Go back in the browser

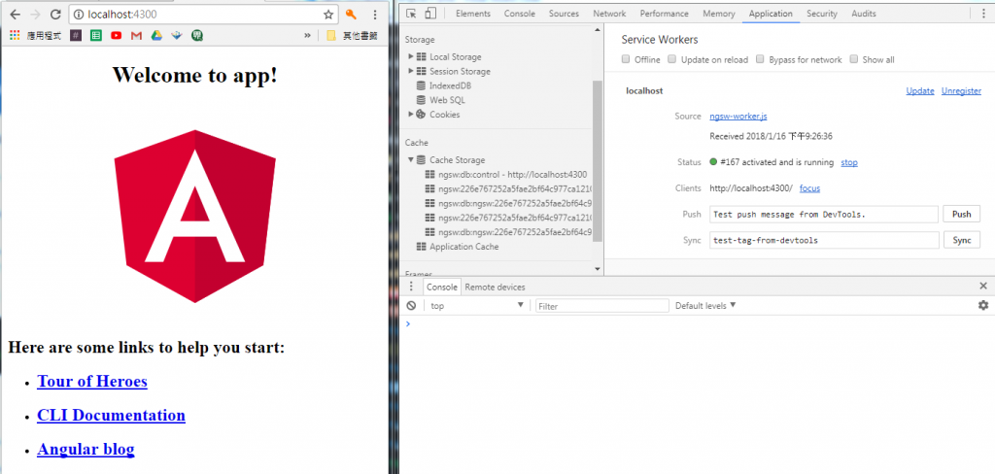16,14
